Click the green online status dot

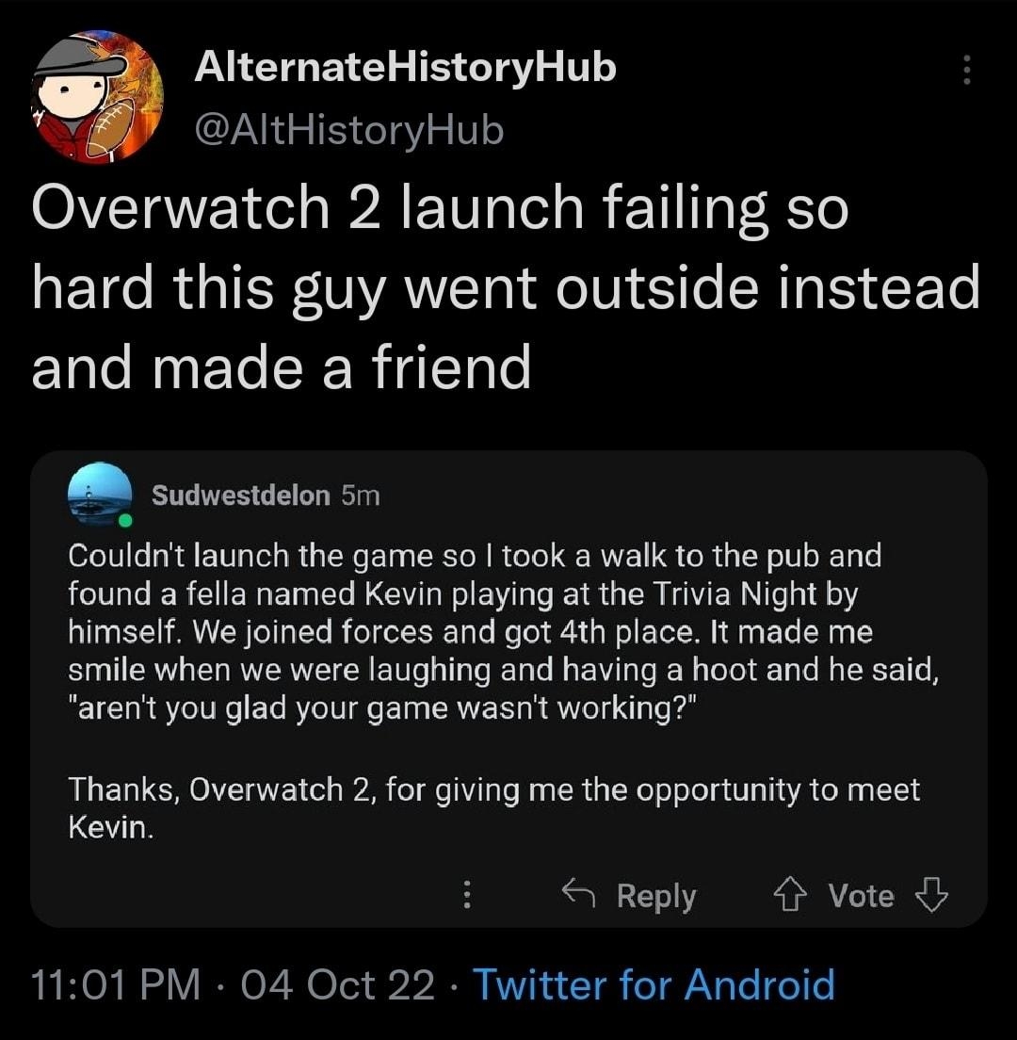[125, 520]
